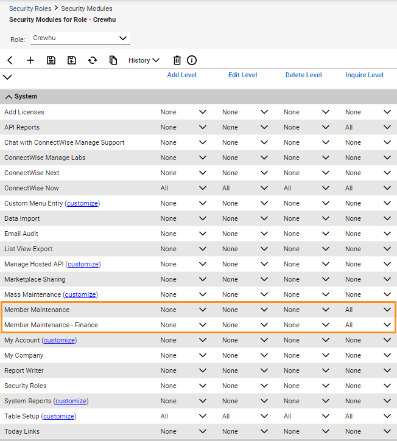
Task: Click the save and close icon
Action: 72,60
